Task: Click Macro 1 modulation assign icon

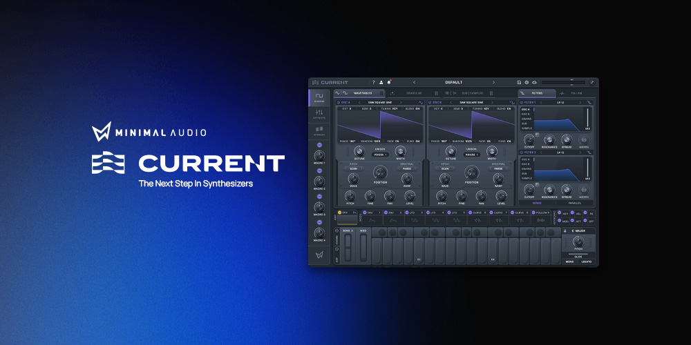Action: coord(319,145)
